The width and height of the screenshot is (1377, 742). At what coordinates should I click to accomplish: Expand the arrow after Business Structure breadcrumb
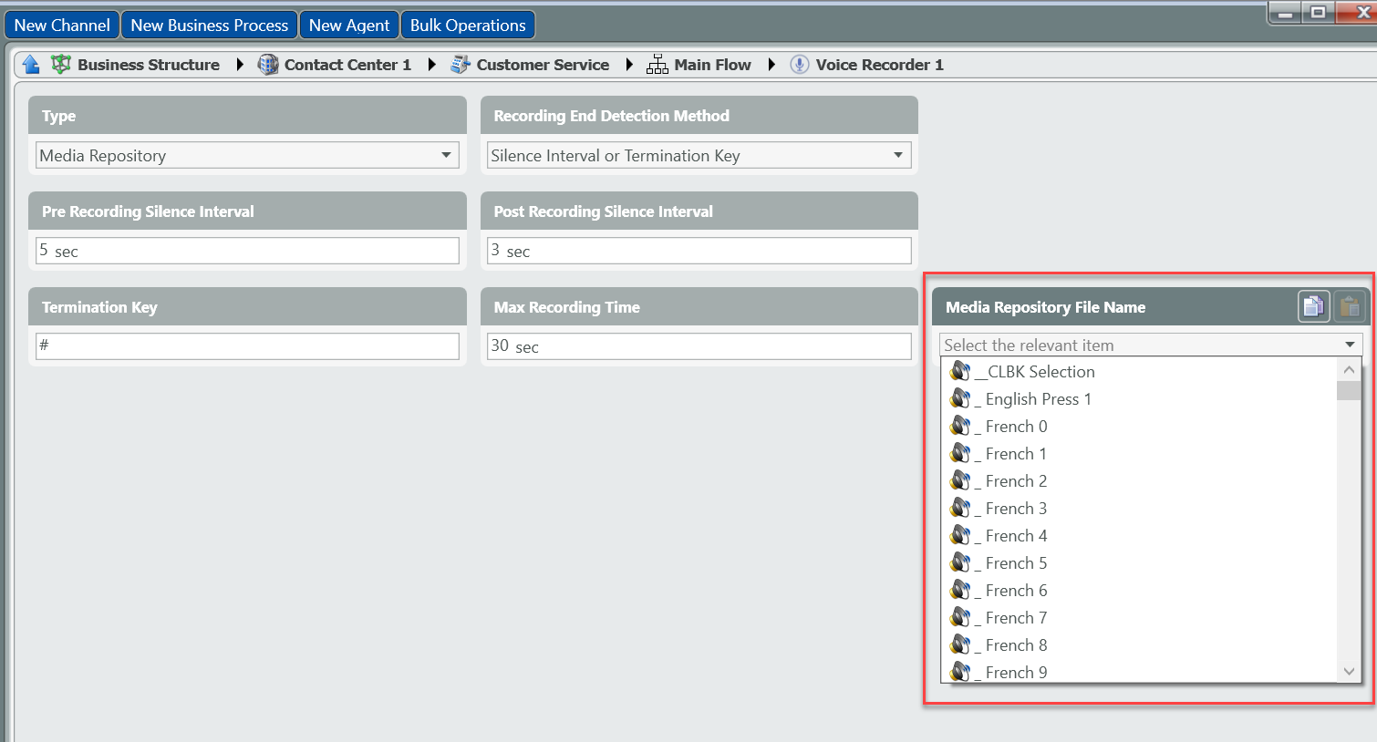pyautogui.click(x=240, y=65)
